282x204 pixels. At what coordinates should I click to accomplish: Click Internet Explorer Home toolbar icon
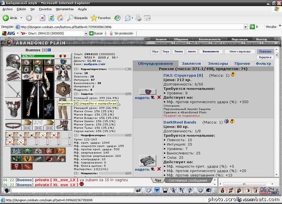coord(60,18)
